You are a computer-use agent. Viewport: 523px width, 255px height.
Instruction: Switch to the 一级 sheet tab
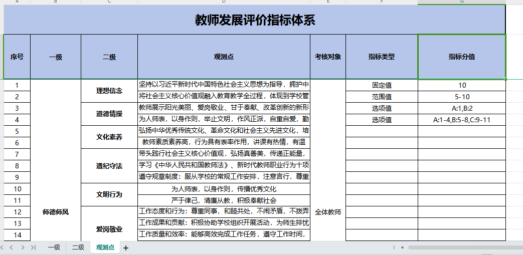pos(54,247)
